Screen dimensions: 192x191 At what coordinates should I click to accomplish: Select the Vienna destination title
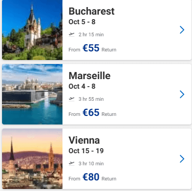(84, 140)
